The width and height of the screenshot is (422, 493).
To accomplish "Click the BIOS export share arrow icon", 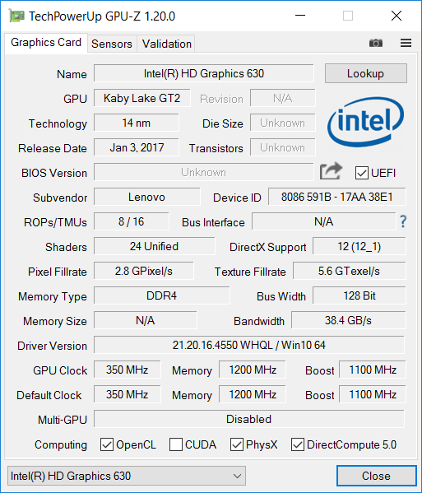I will point(331,171).
